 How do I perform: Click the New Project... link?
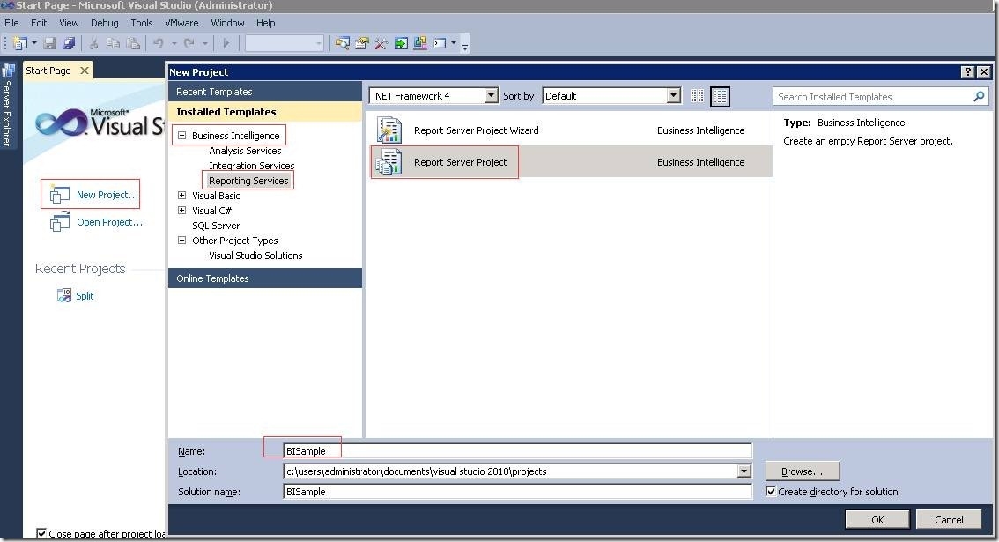click(x=107, y=195)
